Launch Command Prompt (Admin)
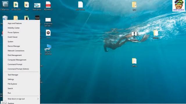This screenshot has height=104, width=186. tap(22, 69)
